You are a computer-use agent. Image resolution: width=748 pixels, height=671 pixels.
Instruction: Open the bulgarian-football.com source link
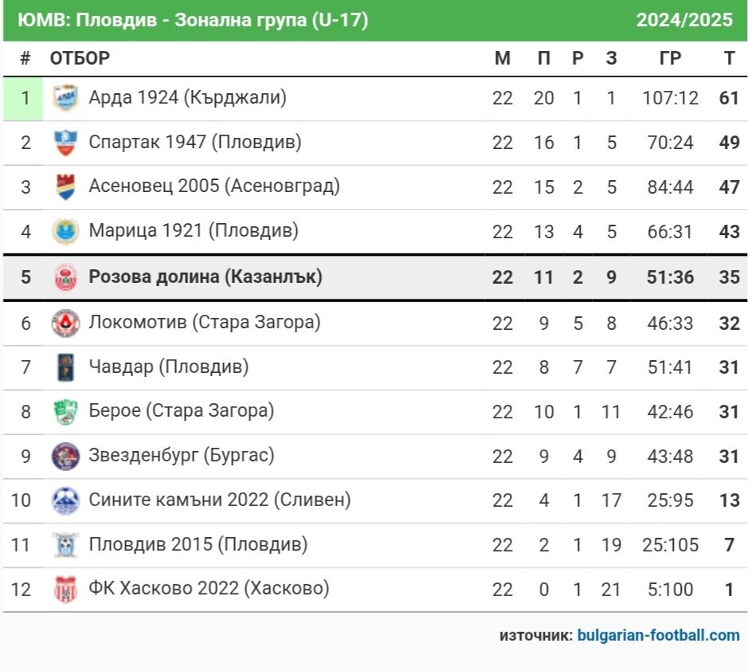tap(658, 635)
